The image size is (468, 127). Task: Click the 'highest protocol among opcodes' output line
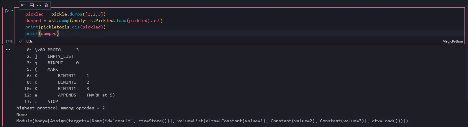(x=60, y=108)
